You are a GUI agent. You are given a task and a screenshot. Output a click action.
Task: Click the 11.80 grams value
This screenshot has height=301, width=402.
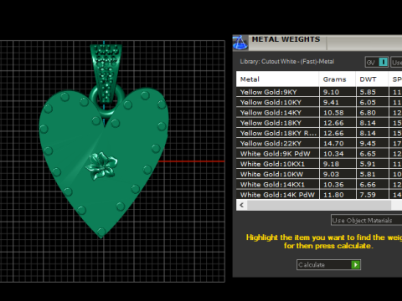click(333, 195)
